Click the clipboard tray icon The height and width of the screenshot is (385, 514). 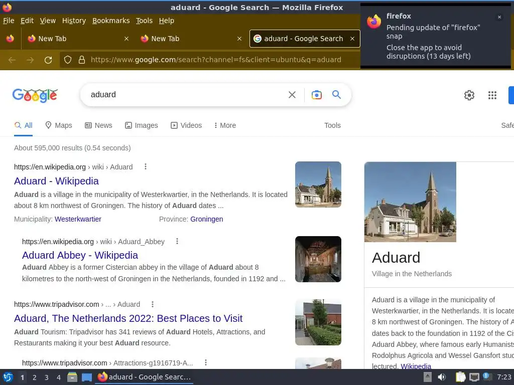[x=460, y=377]
